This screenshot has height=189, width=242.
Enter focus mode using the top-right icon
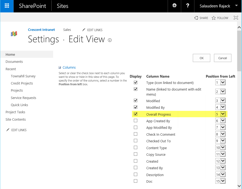(236, 18)
